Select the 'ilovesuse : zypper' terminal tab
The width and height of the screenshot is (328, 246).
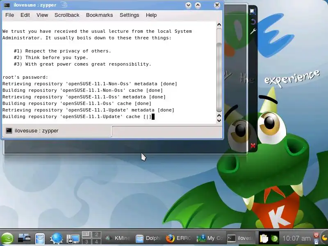[57, 131]
